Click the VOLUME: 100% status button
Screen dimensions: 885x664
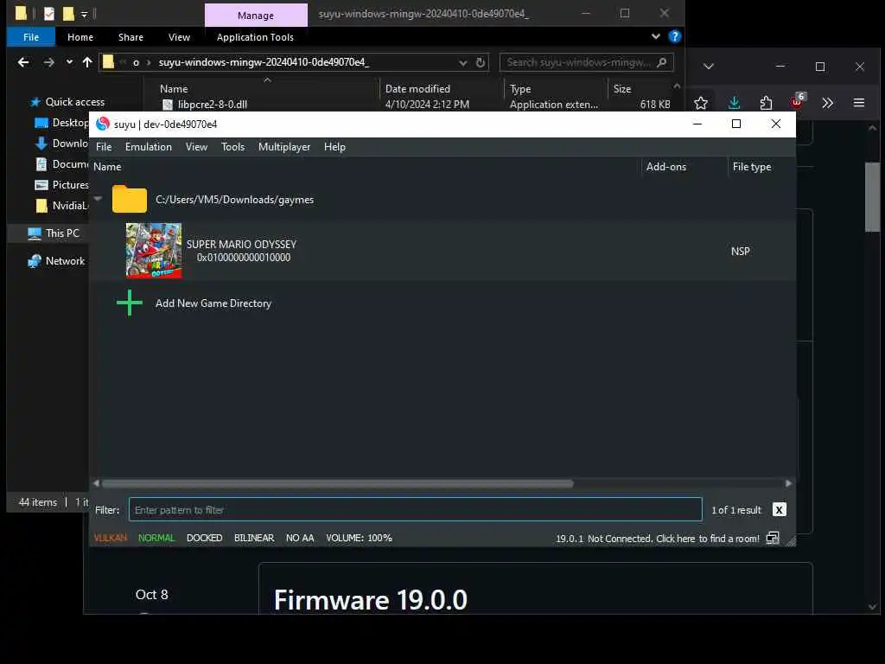point(359,538)
